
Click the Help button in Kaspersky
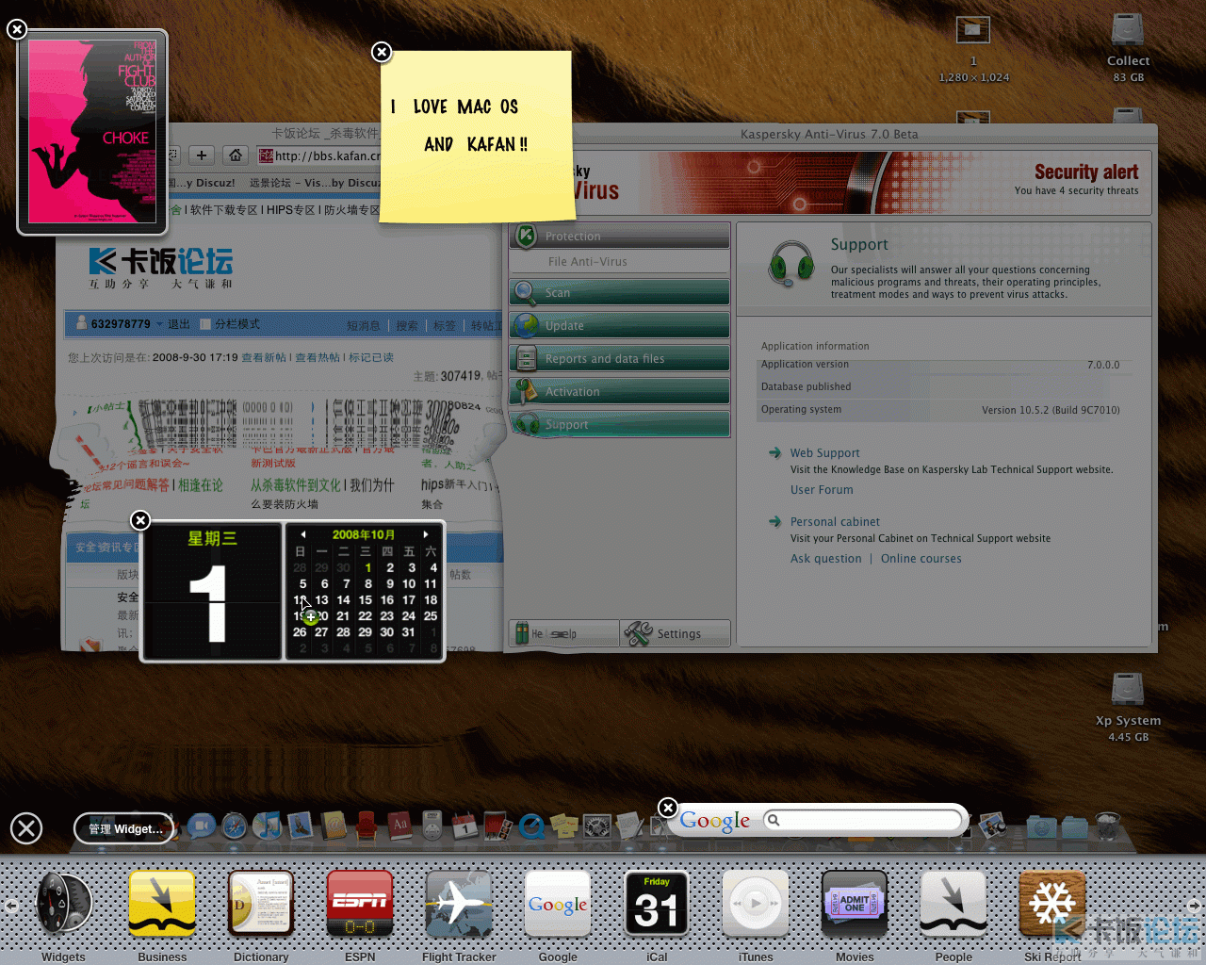[563, 633]
